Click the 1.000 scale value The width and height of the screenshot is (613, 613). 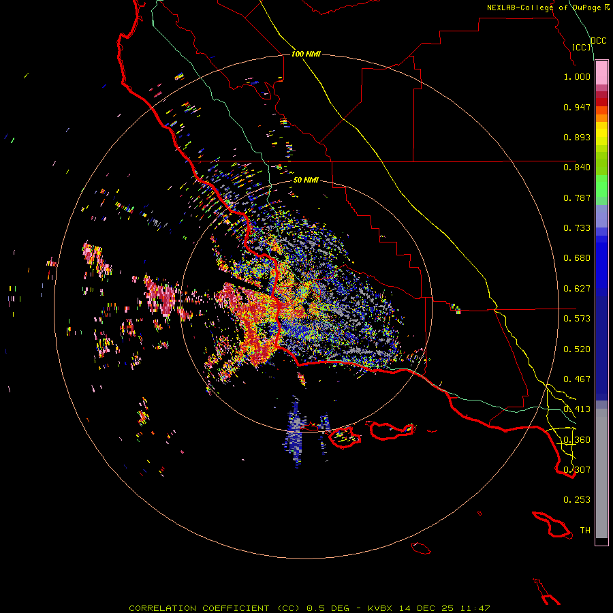[x=577, y=76]
